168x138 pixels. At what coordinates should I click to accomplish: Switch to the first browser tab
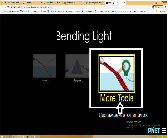[11, 3]
